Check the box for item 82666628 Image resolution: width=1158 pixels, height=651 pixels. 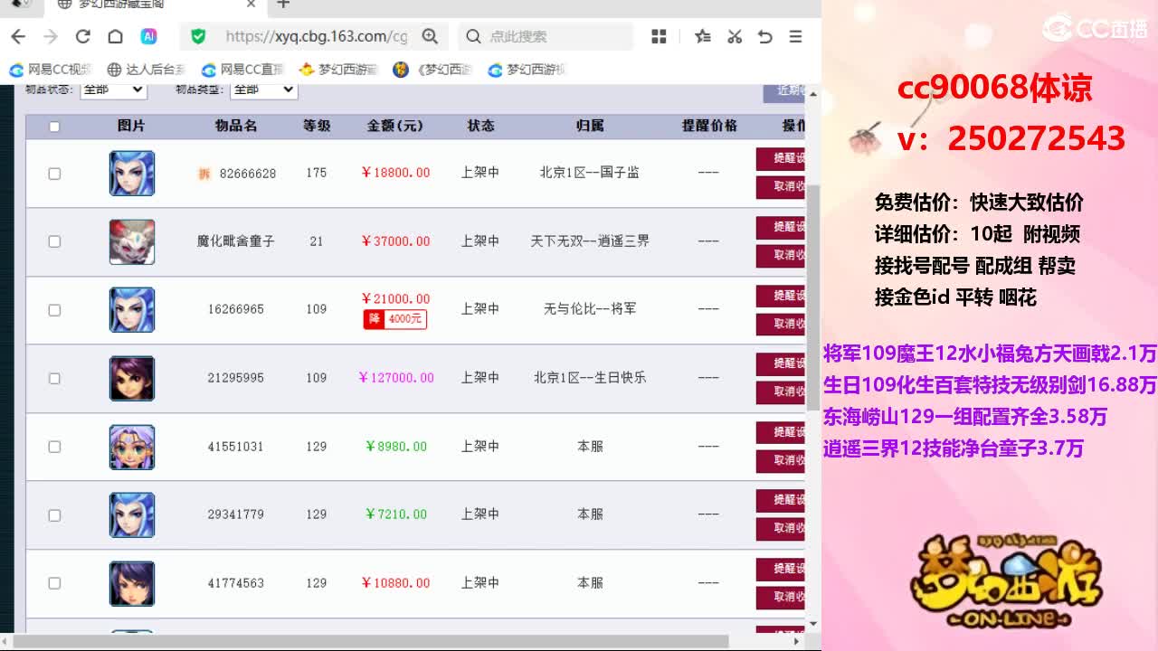[x=54, y=173]
